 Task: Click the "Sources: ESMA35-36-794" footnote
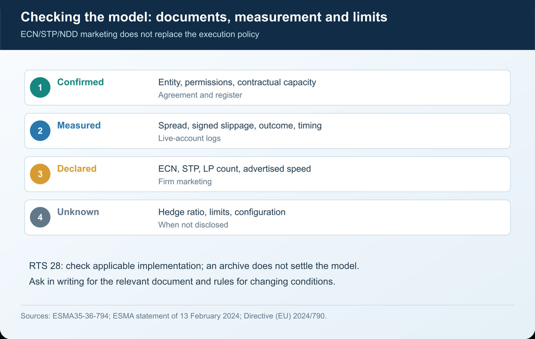[174, 316]
